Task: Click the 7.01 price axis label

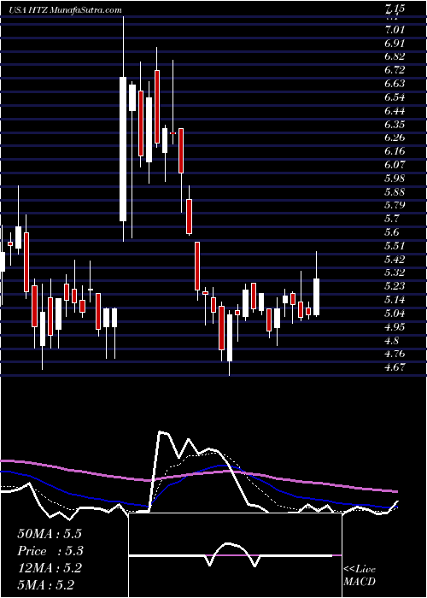Action: tap(395, 29)
